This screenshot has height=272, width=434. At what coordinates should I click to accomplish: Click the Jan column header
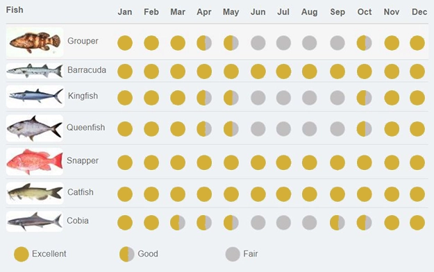tap(125, 12)
